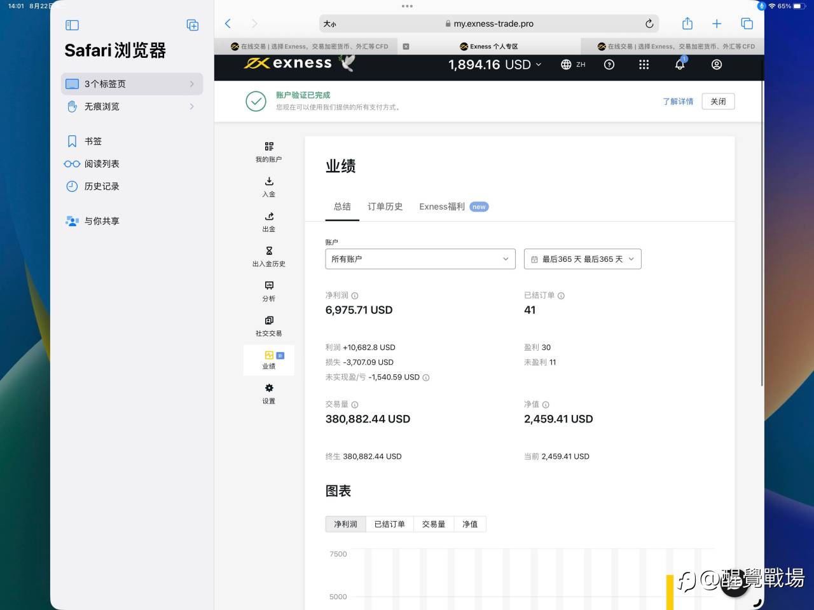Viewport: 814px width, 610px height.
Task: Adjust page text size 大小 control
Action: pos(329,24)
